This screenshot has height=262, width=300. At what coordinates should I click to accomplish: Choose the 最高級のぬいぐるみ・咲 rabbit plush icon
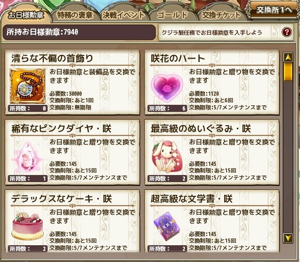click(x=167, y=157)
